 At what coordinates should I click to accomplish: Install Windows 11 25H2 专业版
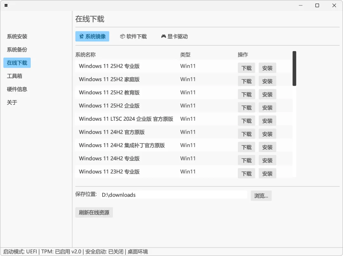(267, 68)
